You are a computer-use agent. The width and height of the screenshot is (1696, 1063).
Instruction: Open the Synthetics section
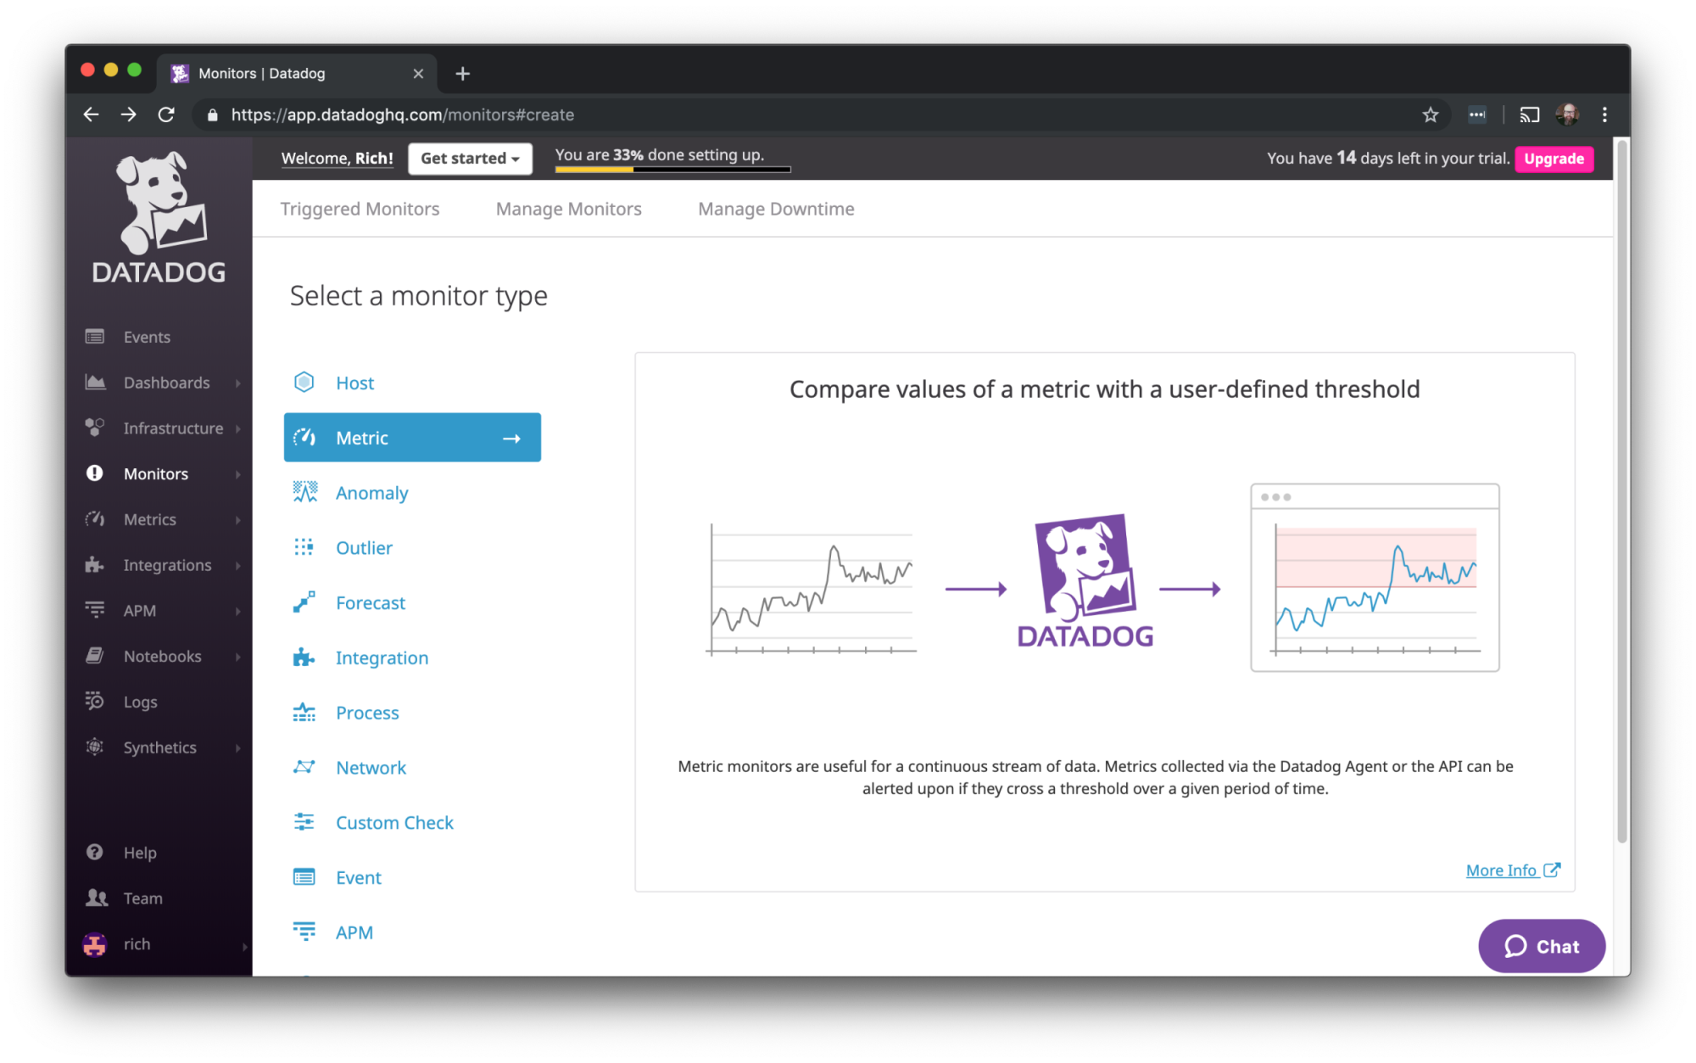[x=159, y=747]
